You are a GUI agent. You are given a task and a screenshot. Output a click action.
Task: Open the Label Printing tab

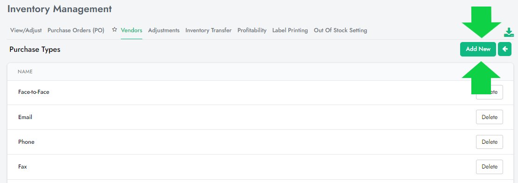point(290,30)
